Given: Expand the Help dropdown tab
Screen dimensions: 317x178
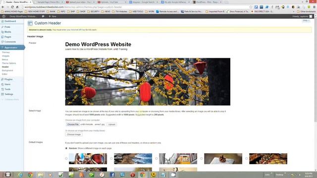Looking at the screenshot, I should pos(306,20).
